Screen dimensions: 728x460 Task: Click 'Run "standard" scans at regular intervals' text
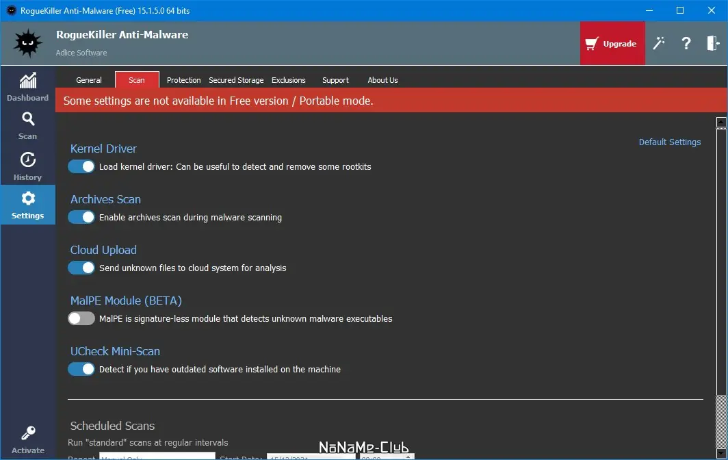coord(148,443)
